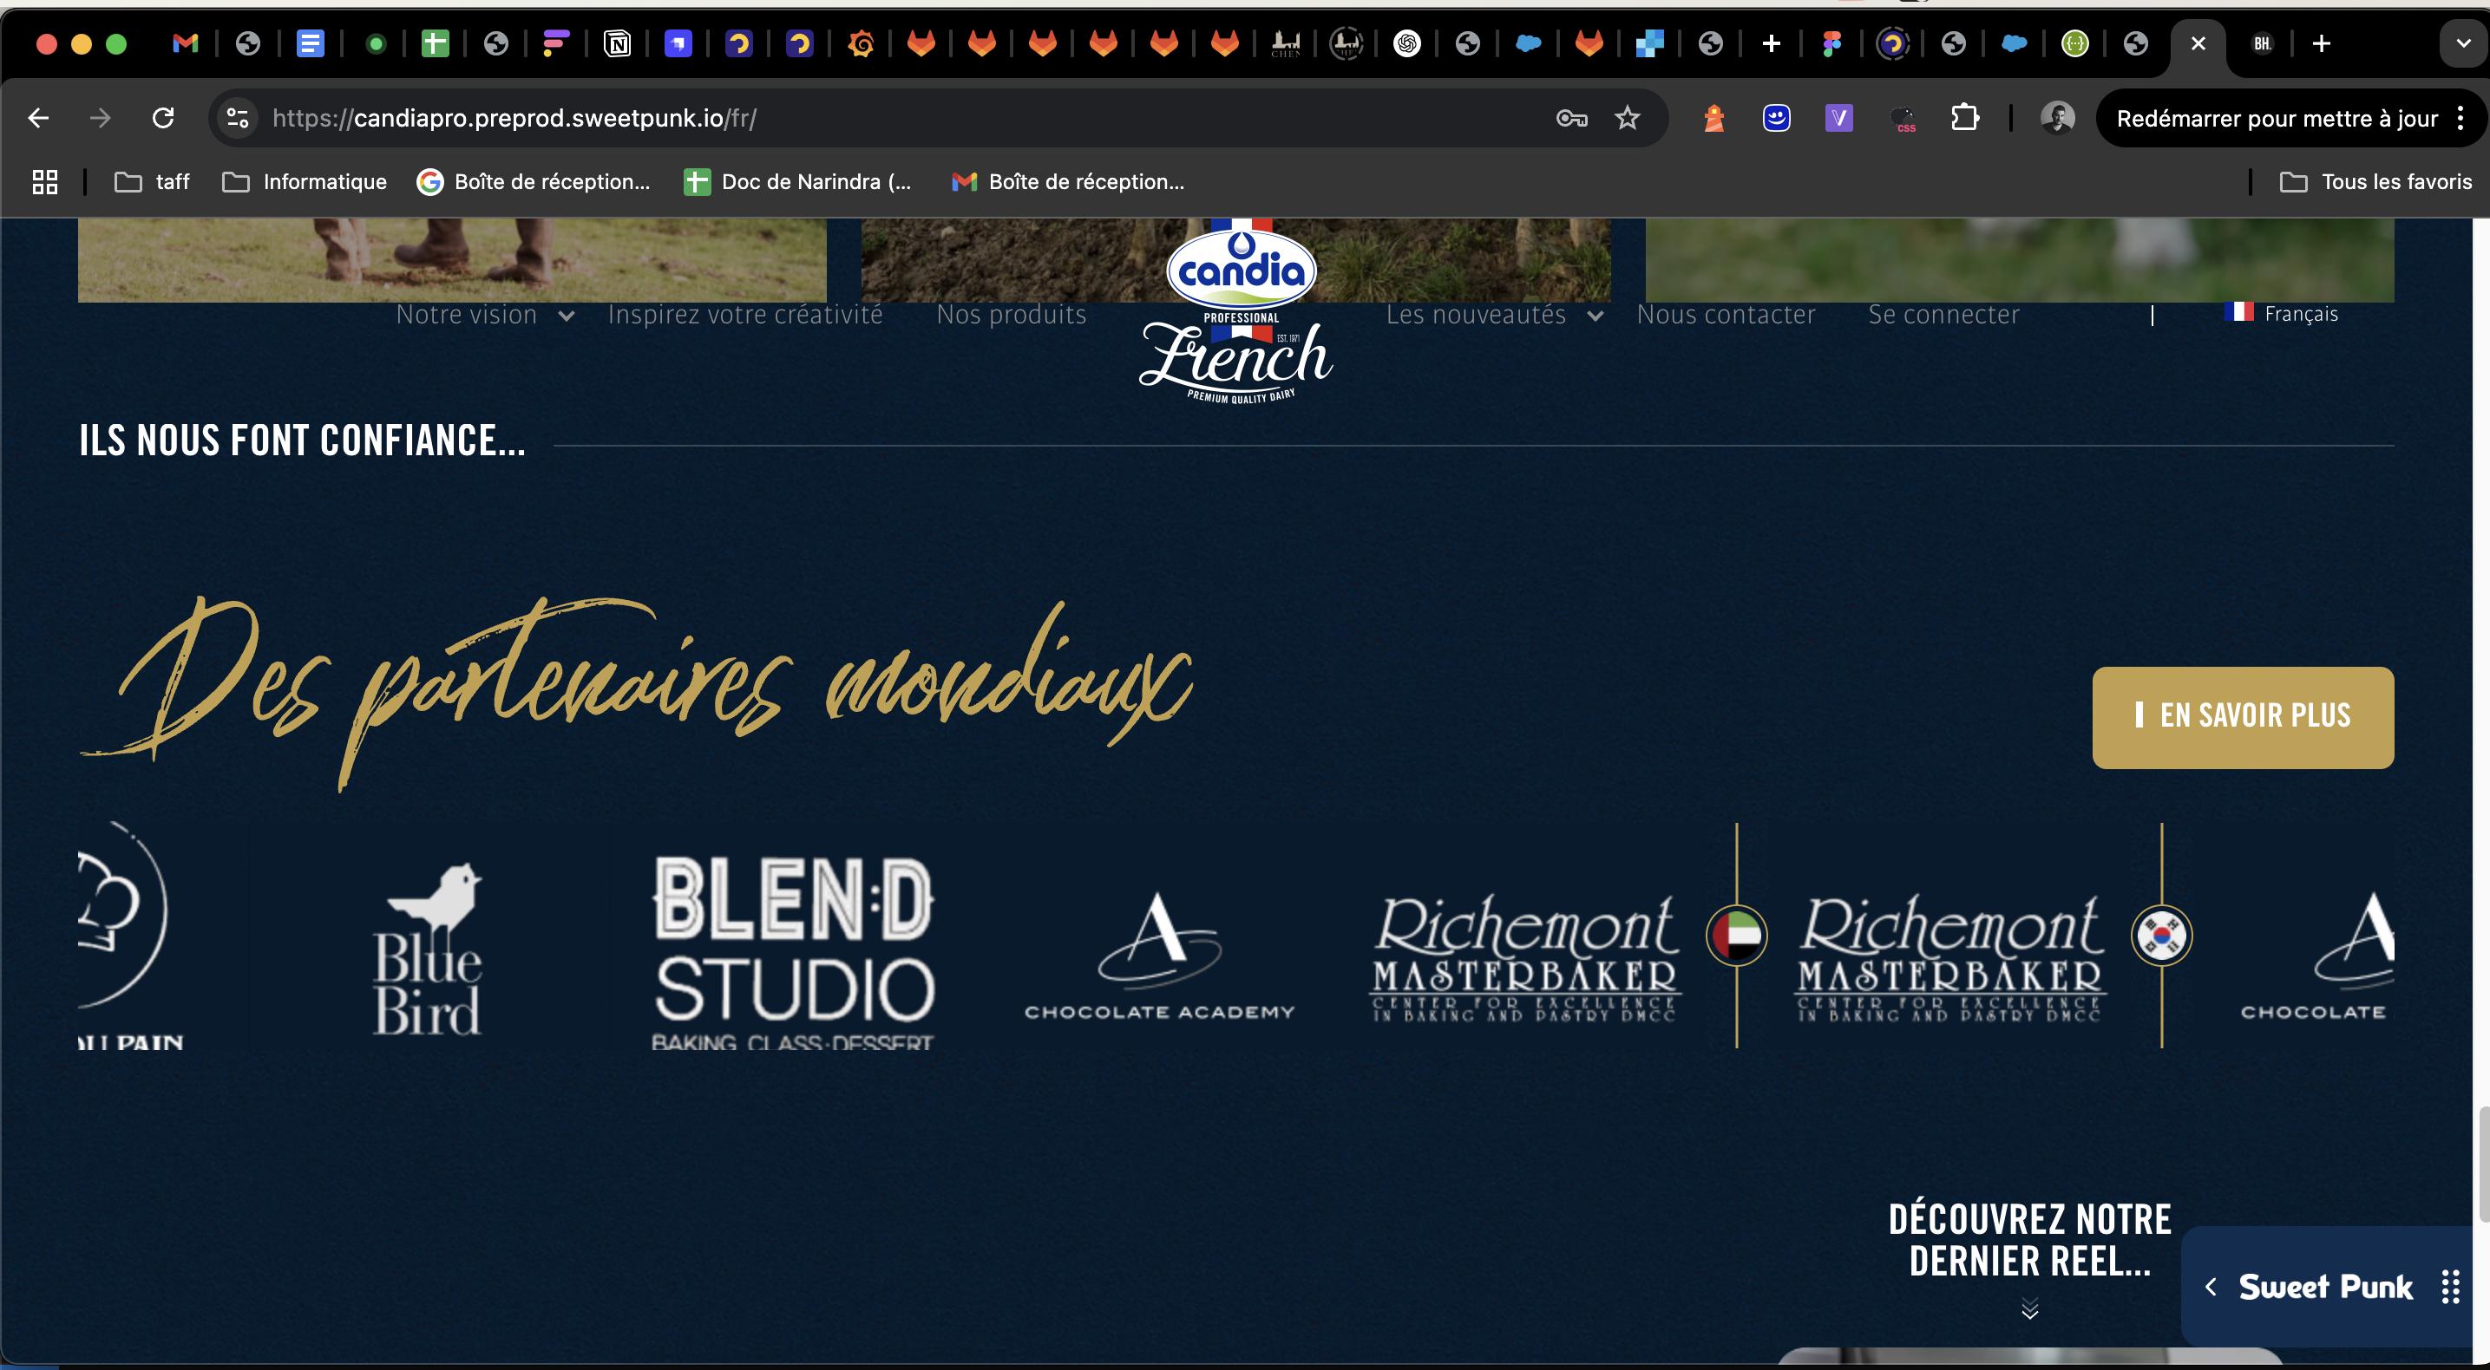Open the apps grid icon in bookmarks bar
This screenshot has height=1370, width=2490.
45,181
